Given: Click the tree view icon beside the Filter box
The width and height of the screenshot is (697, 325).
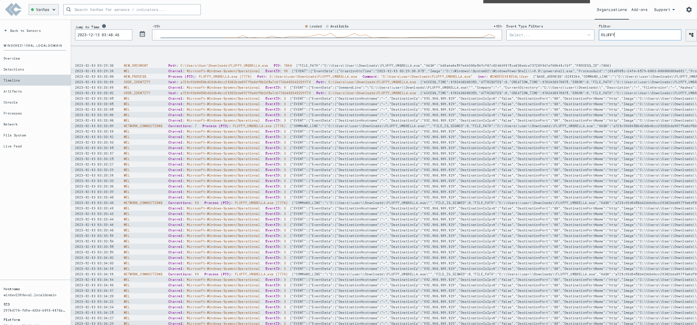Looking at the screenshot, I should (x=691, y=35).
